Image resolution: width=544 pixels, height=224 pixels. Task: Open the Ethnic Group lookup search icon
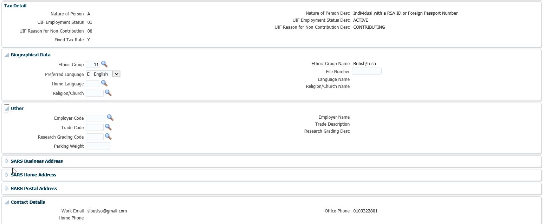click(104, 64)
